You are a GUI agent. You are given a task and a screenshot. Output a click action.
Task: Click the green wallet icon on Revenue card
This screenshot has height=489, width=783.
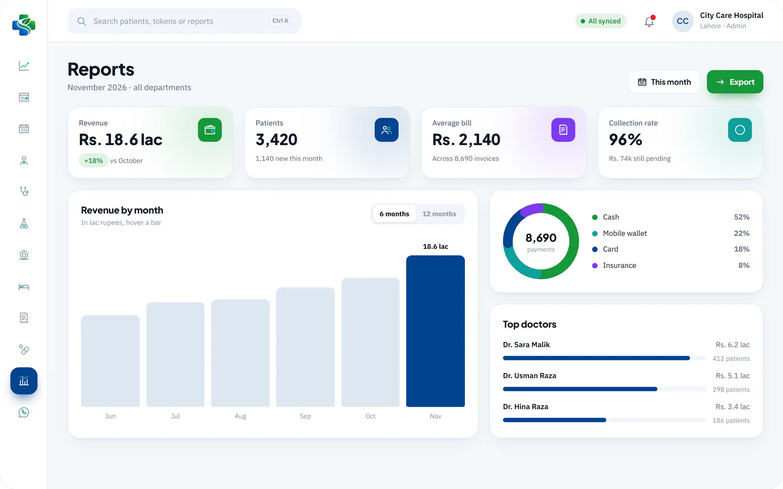pos(210,130)
